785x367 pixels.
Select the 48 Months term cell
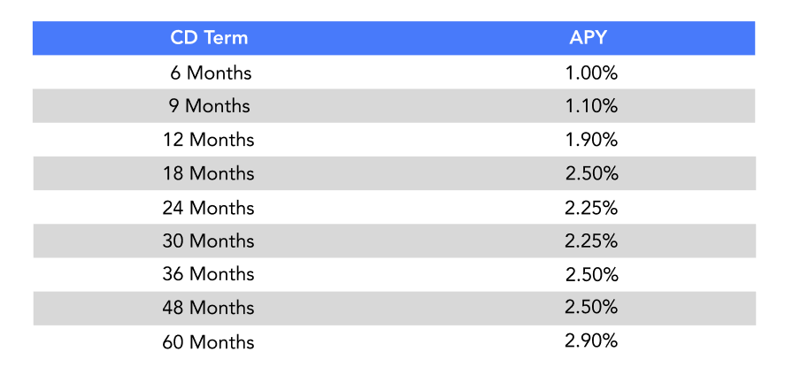tap(208, 308)
